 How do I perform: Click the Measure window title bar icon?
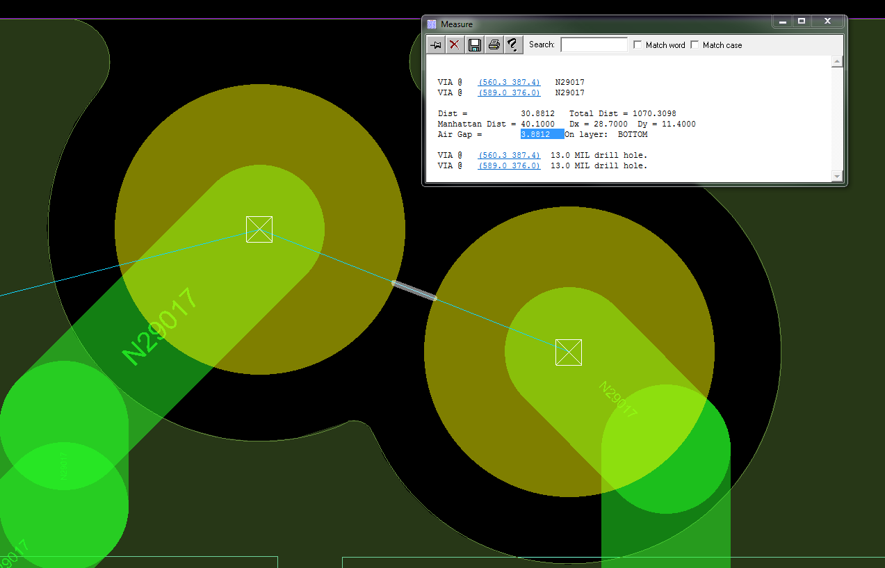pos(432,24)
